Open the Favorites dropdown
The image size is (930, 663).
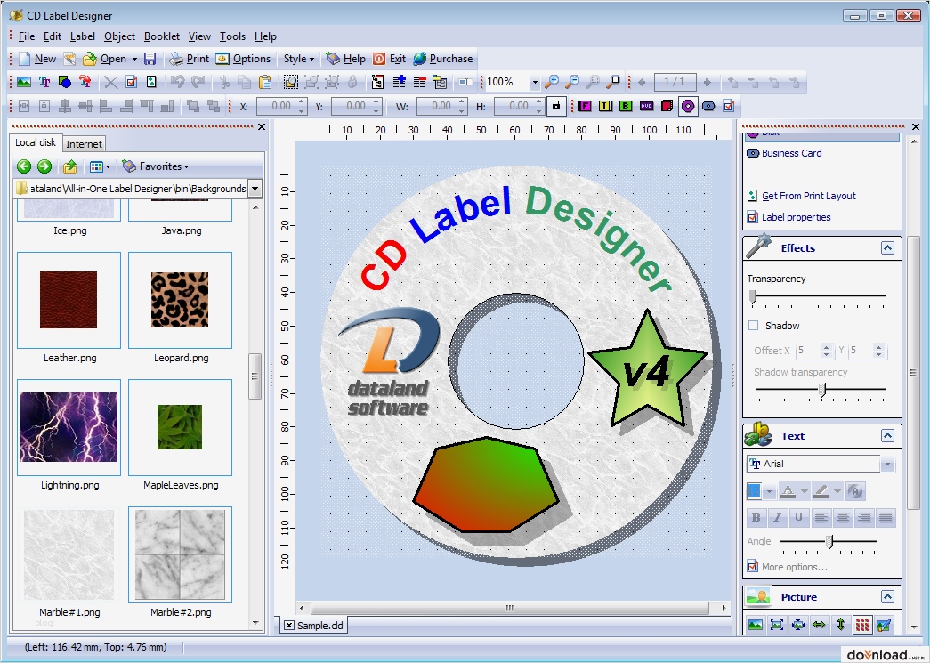(x=156, y=166)
